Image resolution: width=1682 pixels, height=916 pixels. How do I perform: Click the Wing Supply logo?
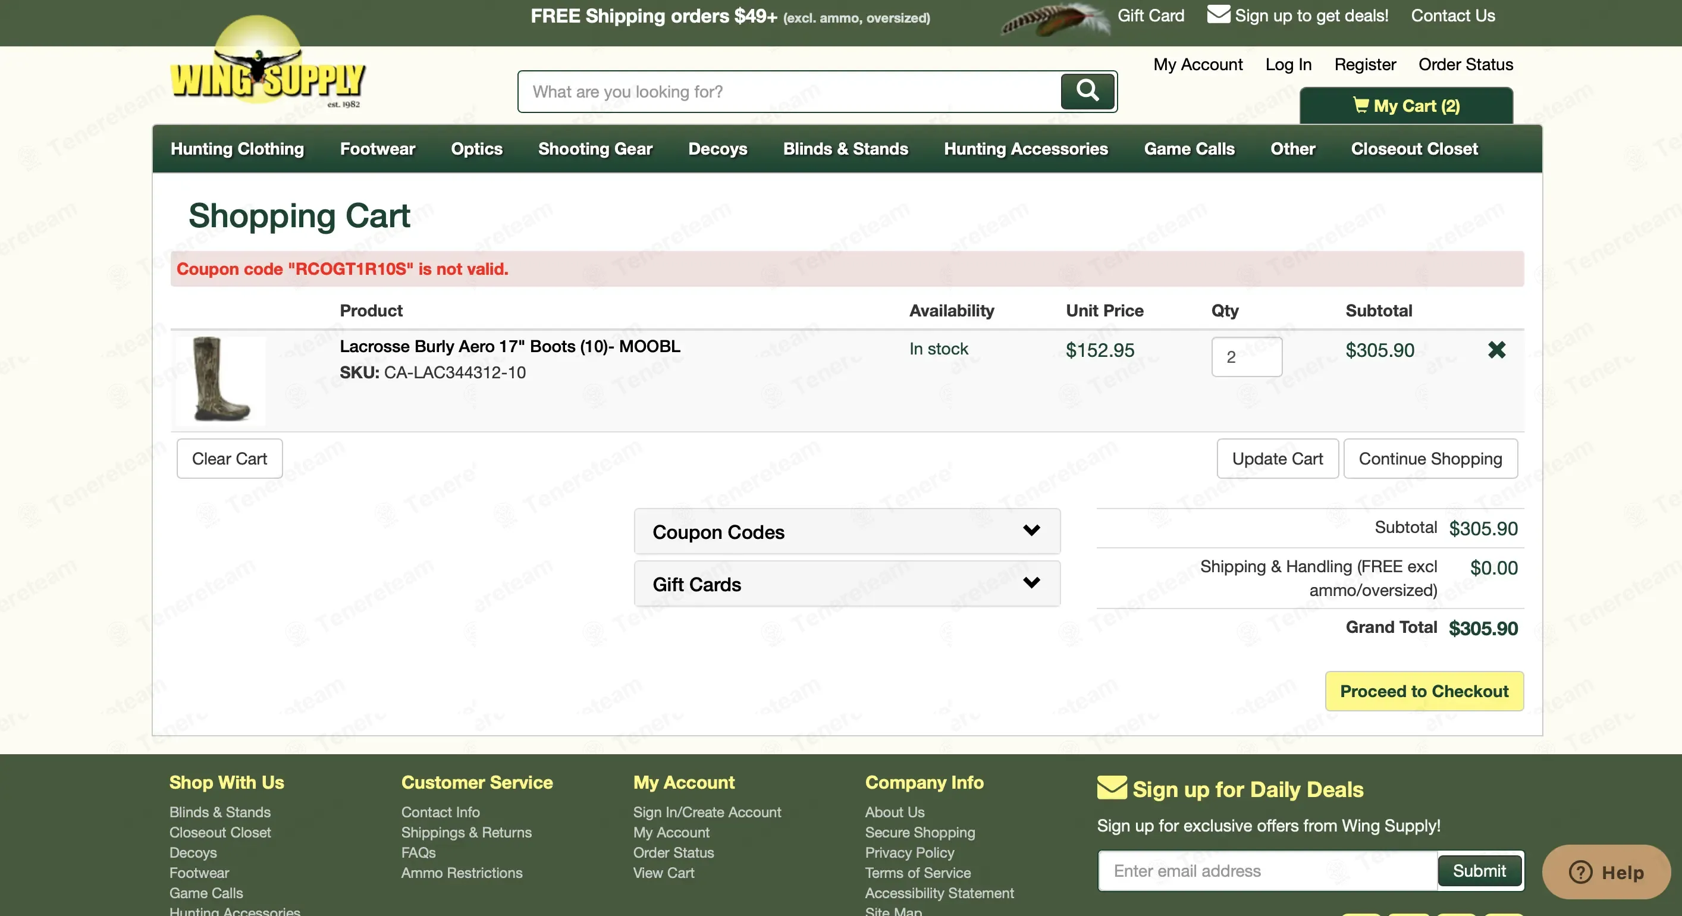click(x=268, y=62)
